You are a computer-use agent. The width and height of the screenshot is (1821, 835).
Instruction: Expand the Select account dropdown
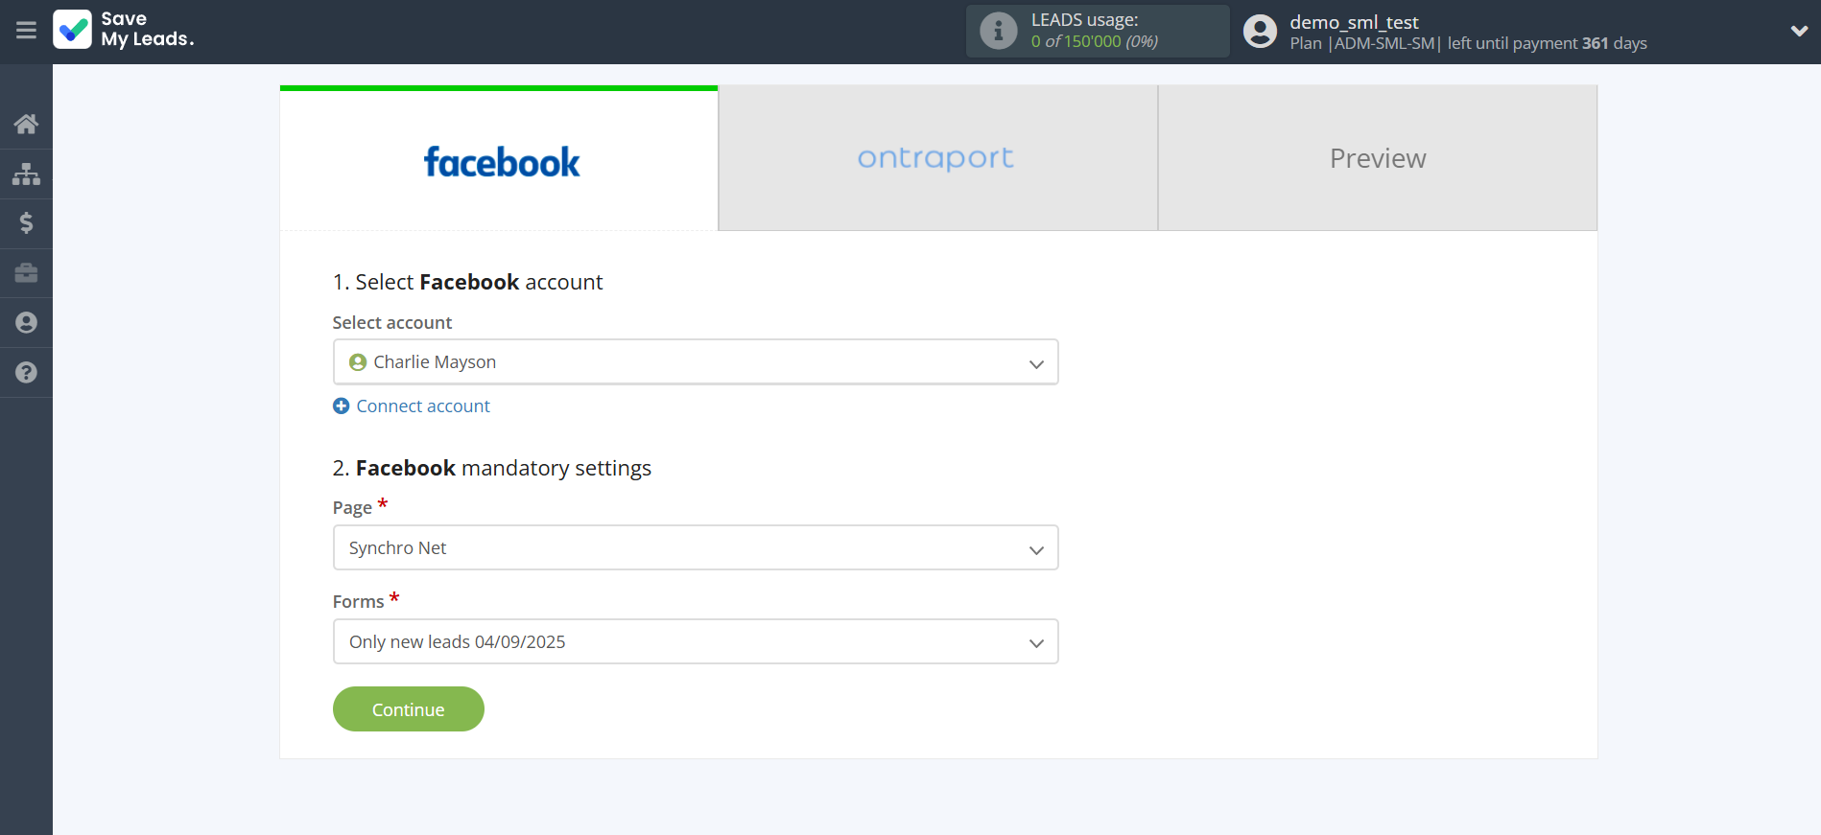(695, 362)
